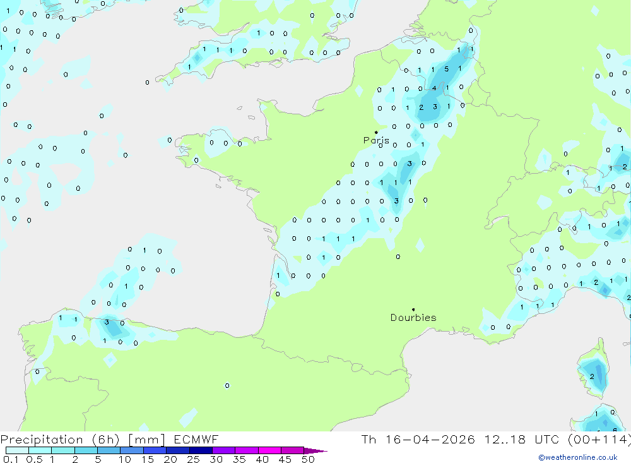This screenshot has height=463, width=631.
Task: Click the '(00+114)' forecast offset text
Action: [x=599, y=440]
